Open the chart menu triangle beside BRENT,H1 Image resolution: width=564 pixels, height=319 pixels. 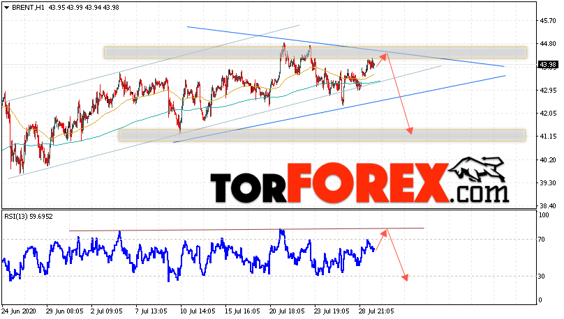[x=6, y=8]
